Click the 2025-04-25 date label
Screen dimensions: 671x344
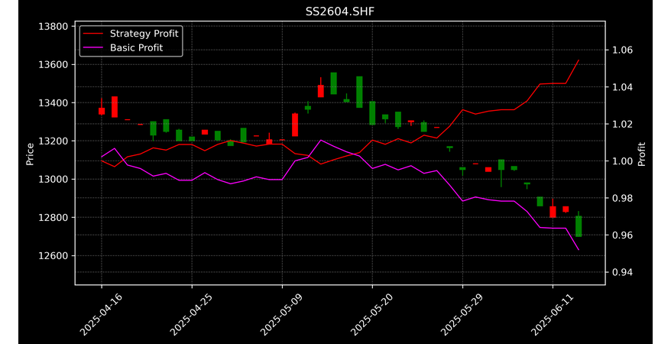pos(190,314)
